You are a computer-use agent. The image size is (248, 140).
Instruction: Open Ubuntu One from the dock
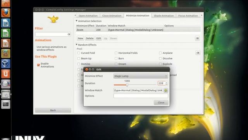point(6,74)
